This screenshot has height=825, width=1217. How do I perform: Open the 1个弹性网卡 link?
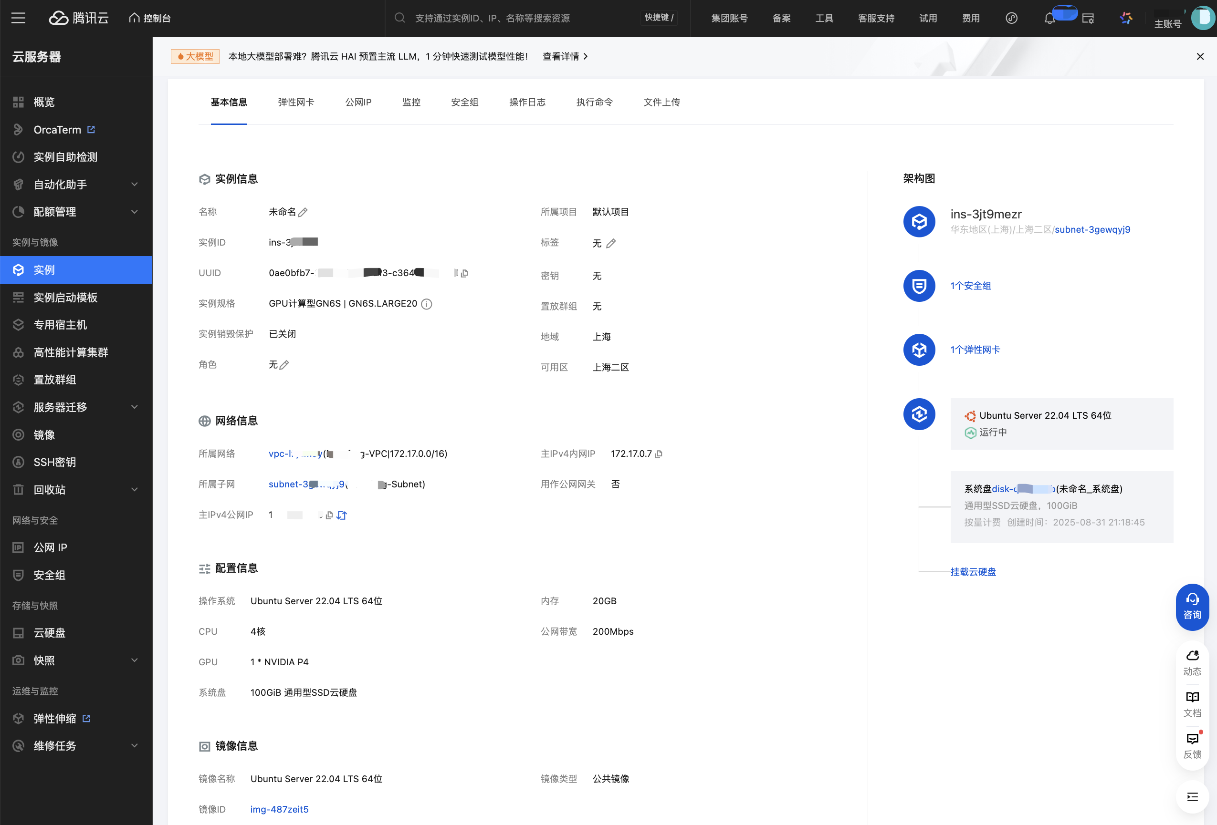975,350
